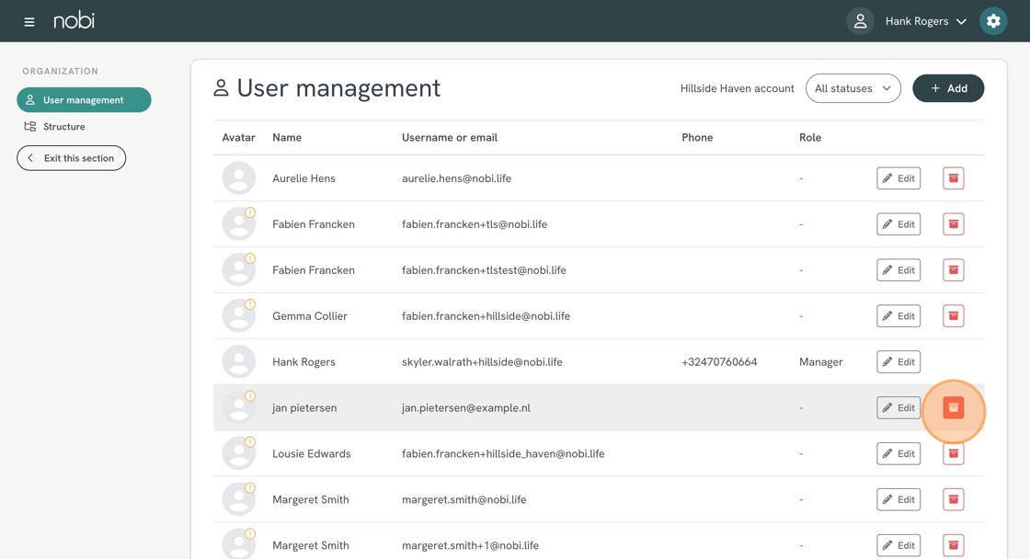1030x559 pixels.
Task: Click Hank Rogers row avatar
Action: pyautogui.click(x=238, y=362)
